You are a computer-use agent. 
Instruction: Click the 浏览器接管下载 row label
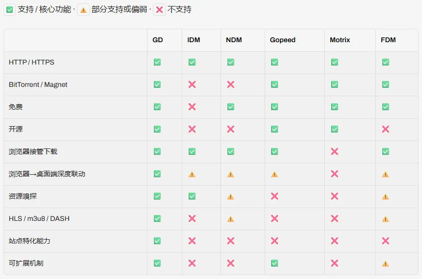click(33, 151)
